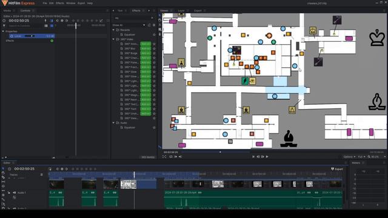Viewport: 388px width, 218px height.
Task: Click Add-on button beside 360° Blur
Action: point(145,48)
